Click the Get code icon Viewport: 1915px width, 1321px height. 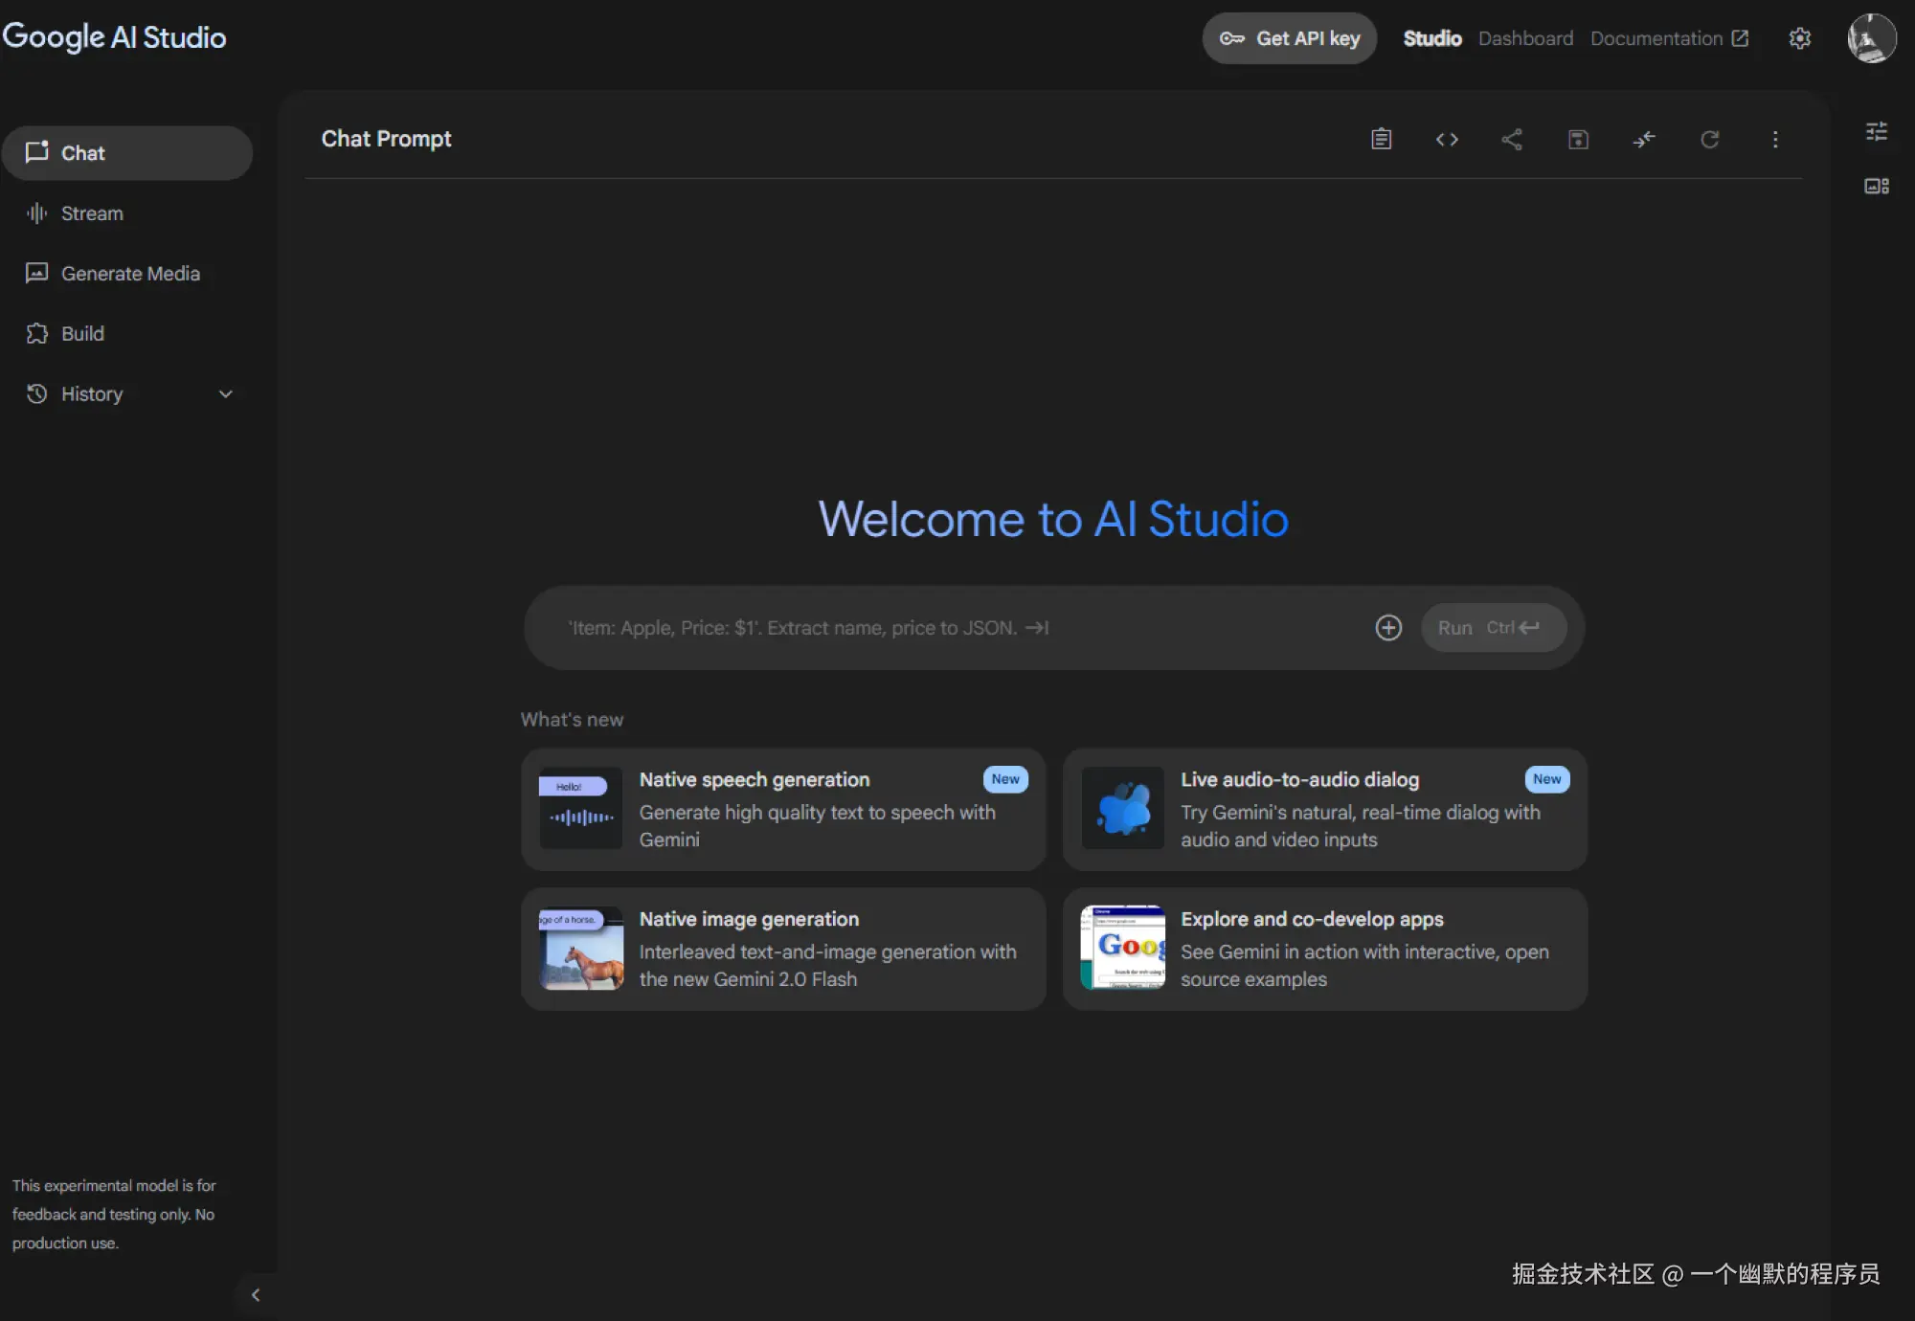1447,139
